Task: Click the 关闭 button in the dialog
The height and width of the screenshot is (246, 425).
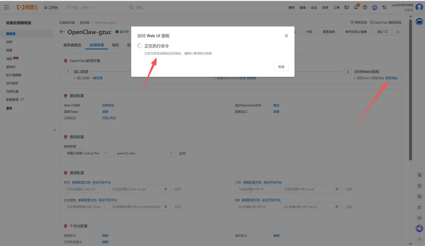Action: (x=281, y=67)
